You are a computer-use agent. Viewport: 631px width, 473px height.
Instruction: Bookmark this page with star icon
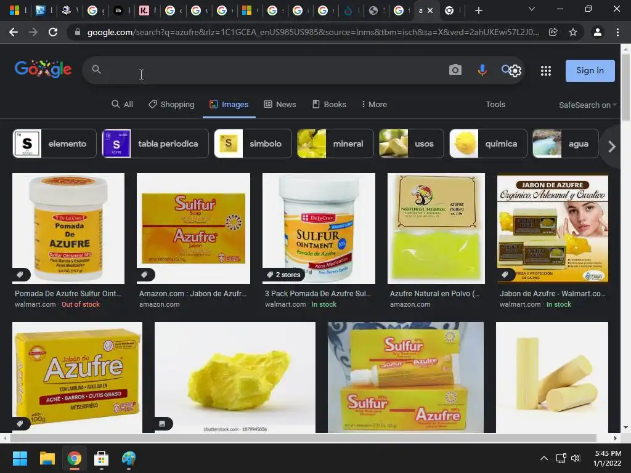click(573, 32)
